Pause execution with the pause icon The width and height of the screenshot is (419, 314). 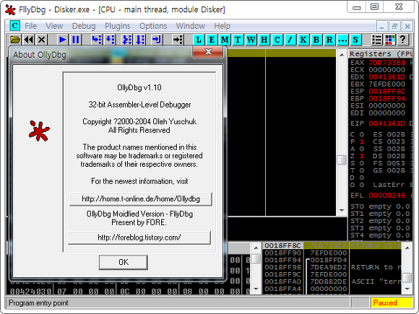(76, 40)
